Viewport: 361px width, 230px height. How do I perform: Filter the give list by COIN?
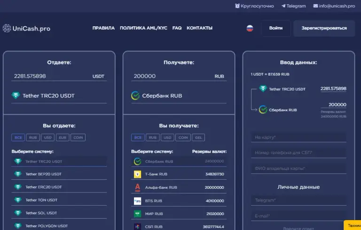click(x=78, y=138)
